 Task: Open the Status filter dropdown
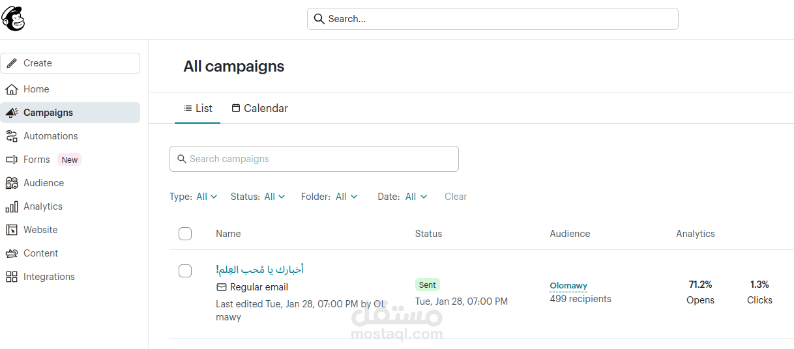[274, 197]
